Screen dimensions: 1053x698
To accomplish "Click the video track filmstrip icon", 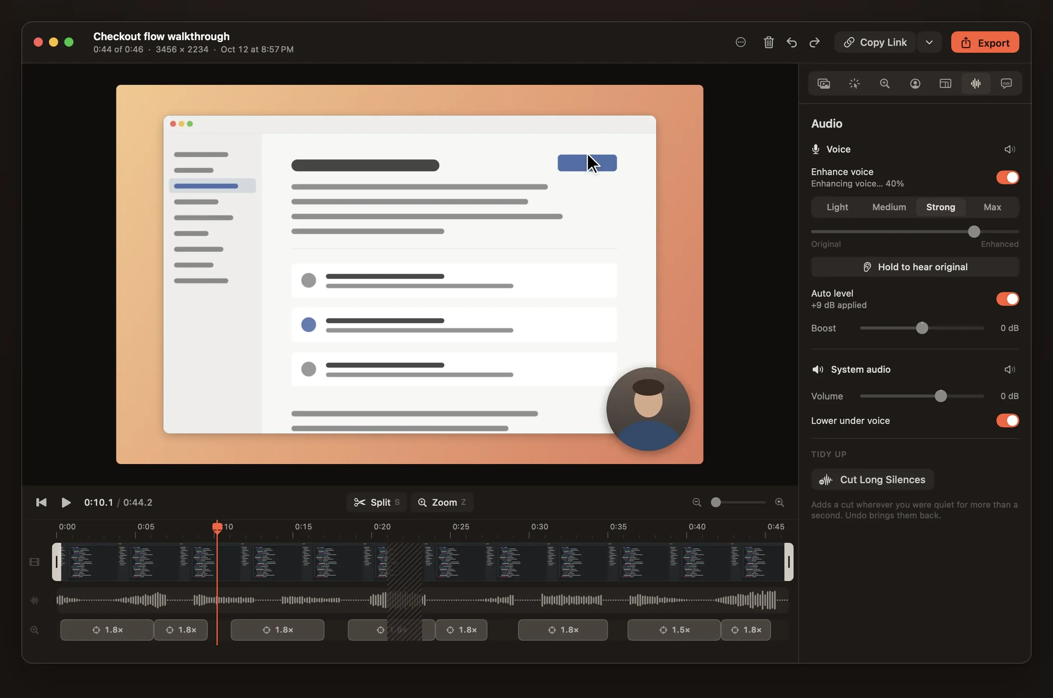I will 34,562.
